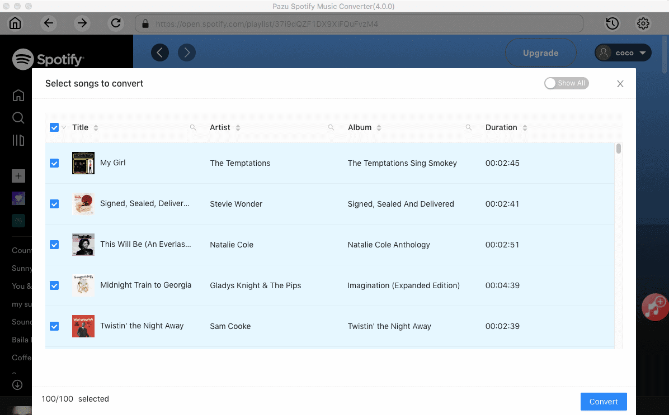Screen dimensions: 669x415
Task: Search the Album column with magnifier icon
Action: pyautogui.click(x=469, y=127)
